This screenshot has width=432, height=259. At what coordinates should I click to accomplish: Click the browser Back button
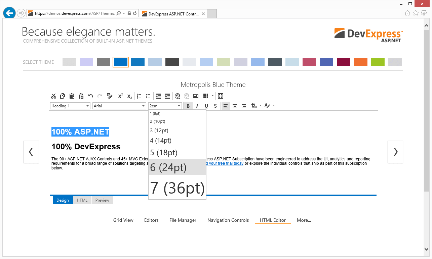[9, 13]
